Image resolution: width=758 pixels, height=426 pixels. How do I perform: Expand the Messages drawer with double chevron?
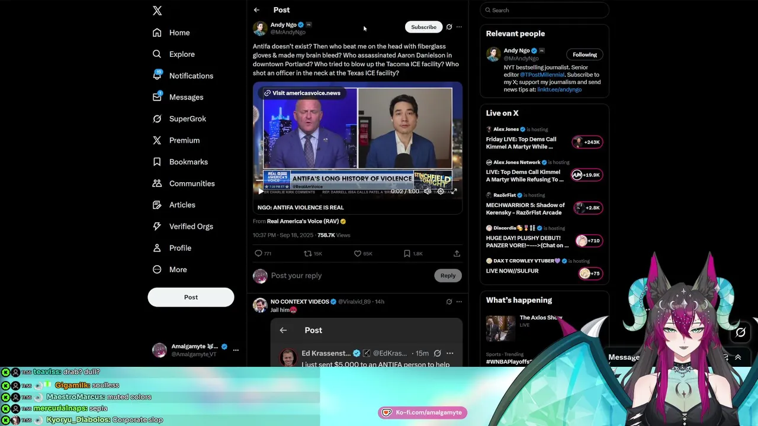click(x=738, y=357)
